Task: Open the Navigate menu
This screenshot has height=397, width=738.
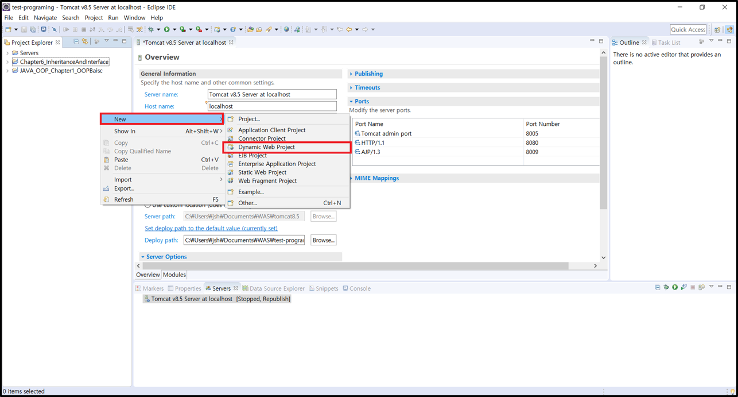Action: click(x=45, y=18)
